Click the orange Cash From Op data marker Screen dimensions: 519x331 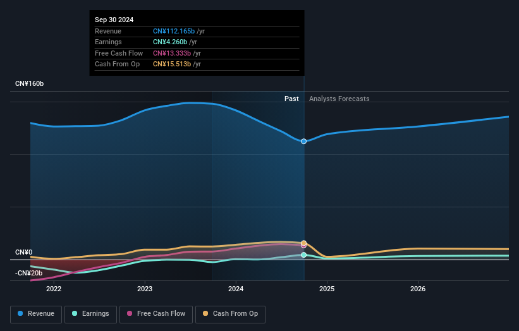(303, 243)
